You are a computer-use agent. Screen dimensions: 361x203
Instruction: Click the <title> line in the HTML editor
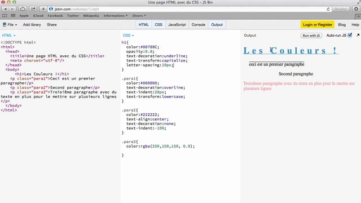point(57,56)
